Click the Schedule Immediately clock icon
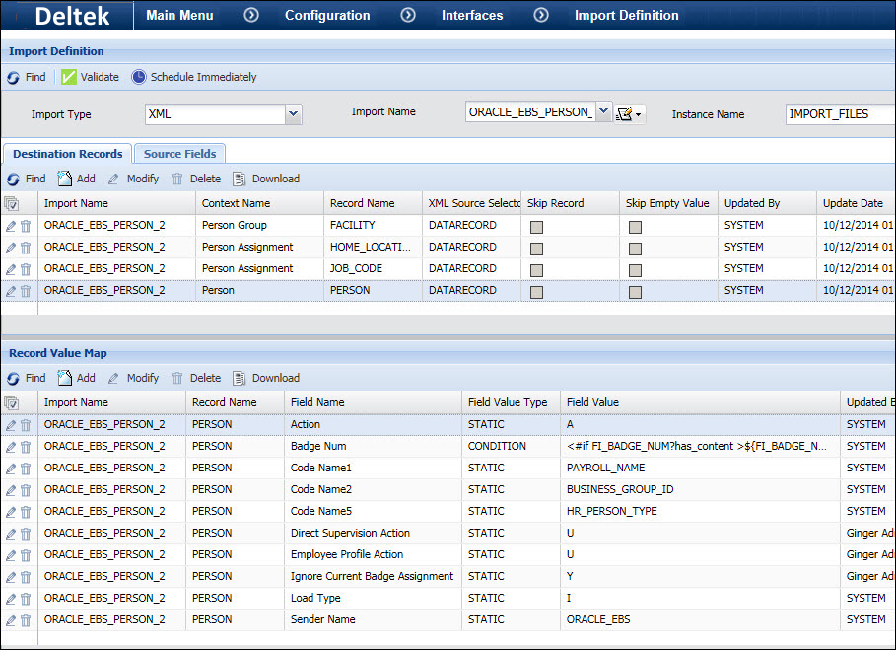This screenshot has height=650, width=896. [x=139, y=77]
